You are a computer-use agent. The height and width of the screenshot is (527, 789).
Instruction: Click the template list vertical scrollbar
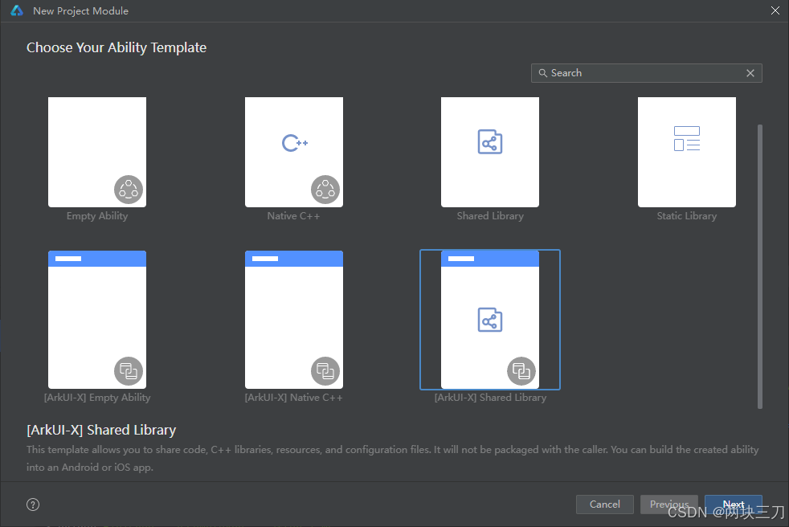point(760,267)
